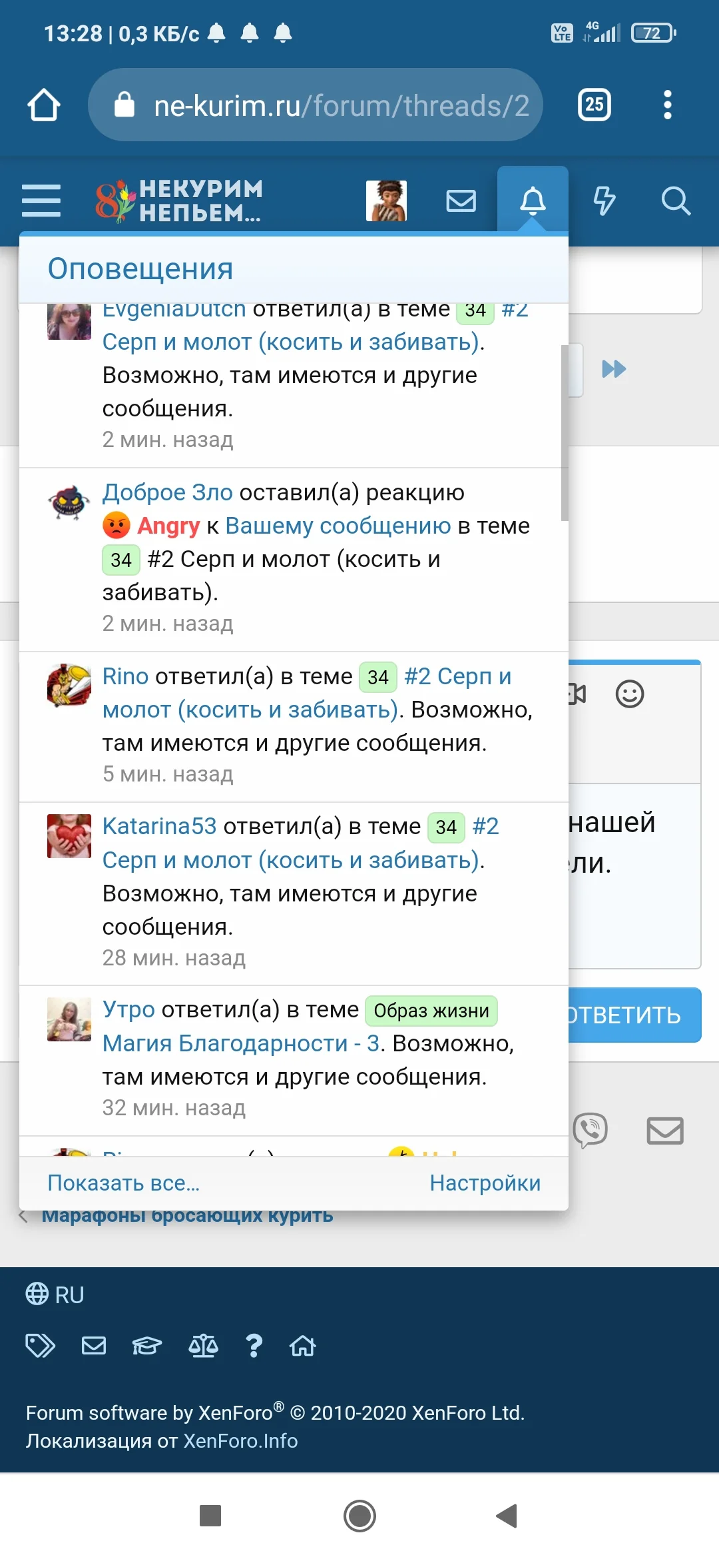Tap Android recent apps square button

(x=210, y=1516)
